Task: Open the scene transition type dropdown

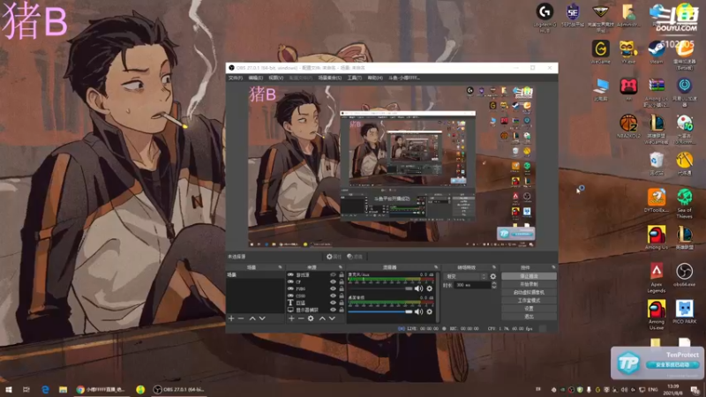Action: 465,276
